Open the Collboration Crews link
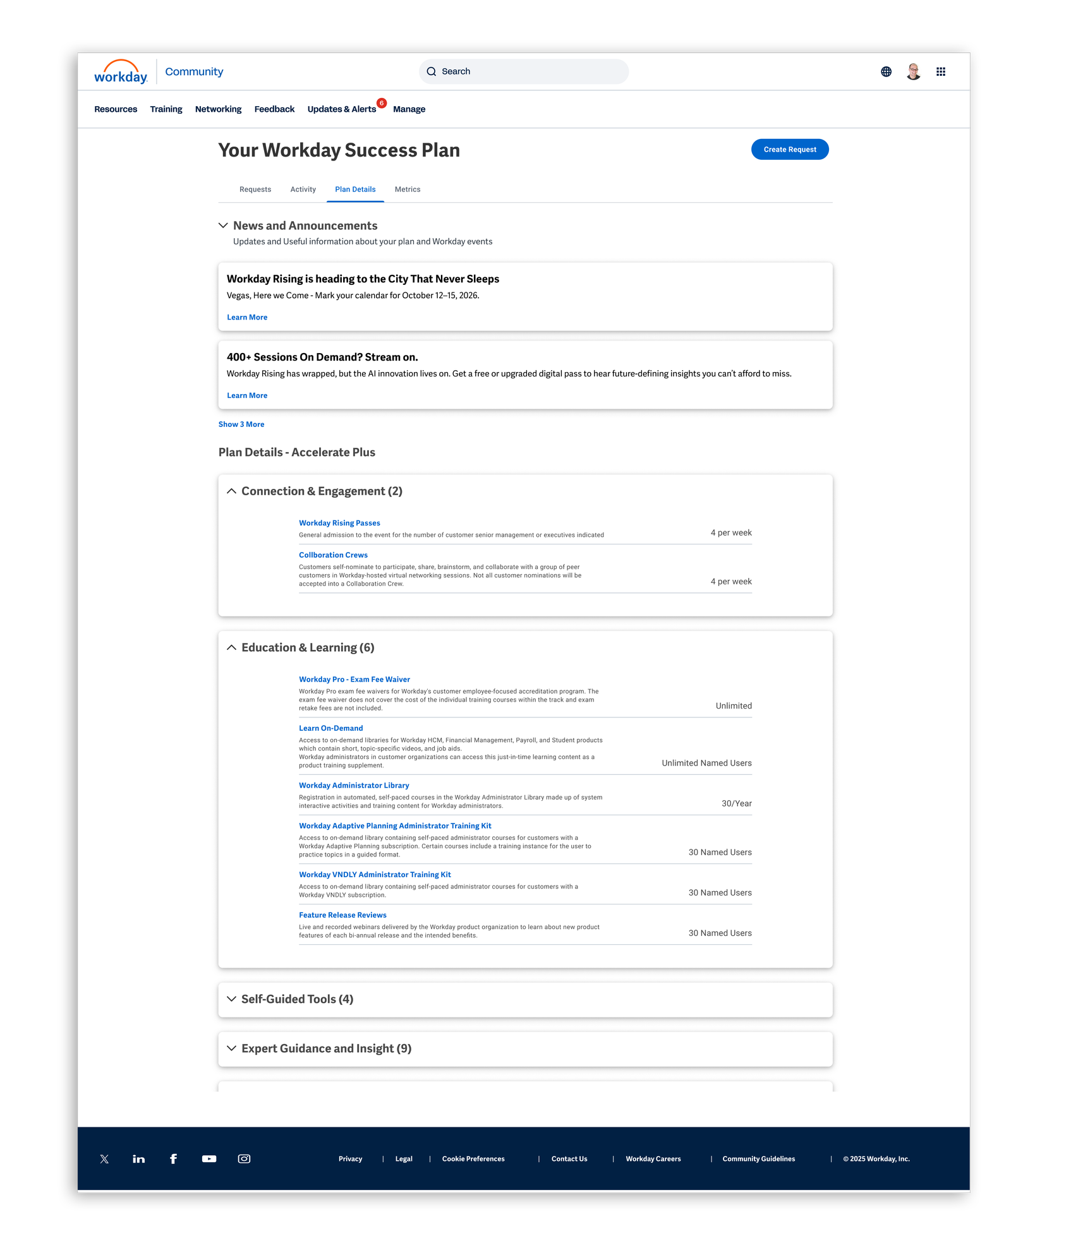The height and width of the screenshot is (1248, 1071). point(333,555)
